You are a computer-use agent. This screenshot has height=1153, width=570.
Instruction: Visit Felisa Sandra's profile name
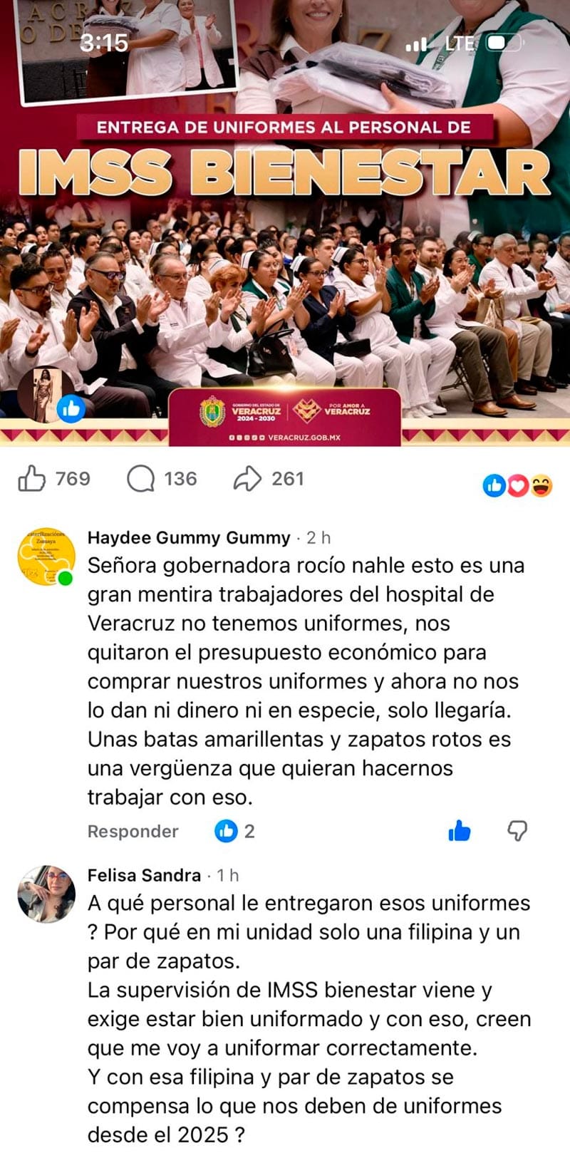(144, 875)
